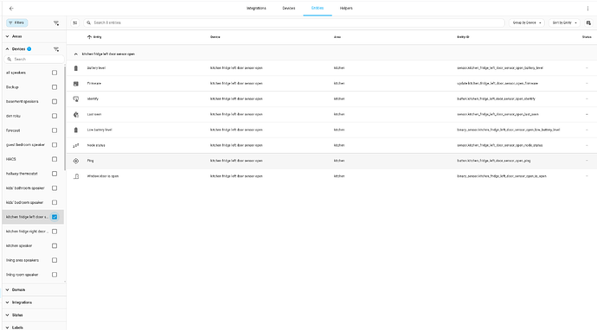Click the sort arrow by Entity column
The image size is (597, 330).
coord(89,37)
